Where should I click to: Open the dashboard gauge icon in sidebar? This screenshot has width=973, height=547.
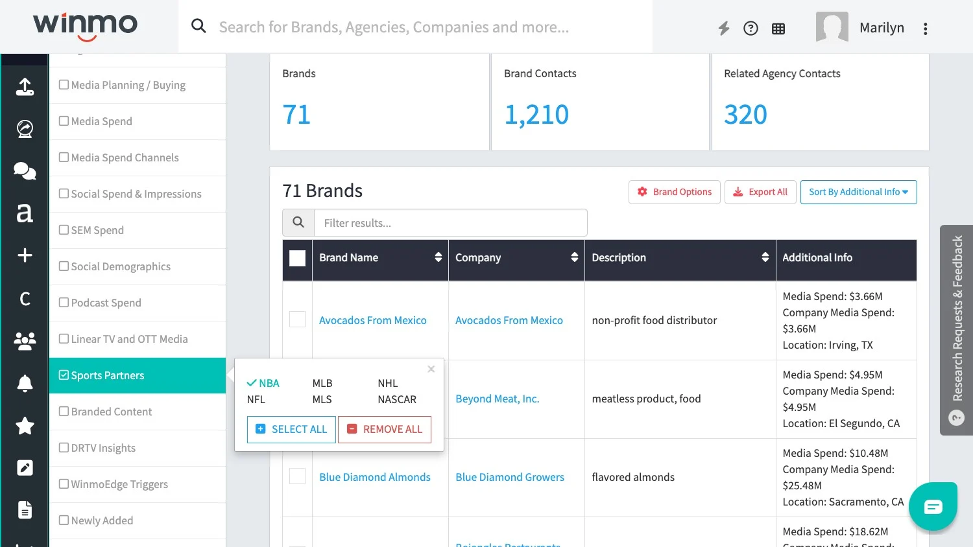click(x=25, y=129)
